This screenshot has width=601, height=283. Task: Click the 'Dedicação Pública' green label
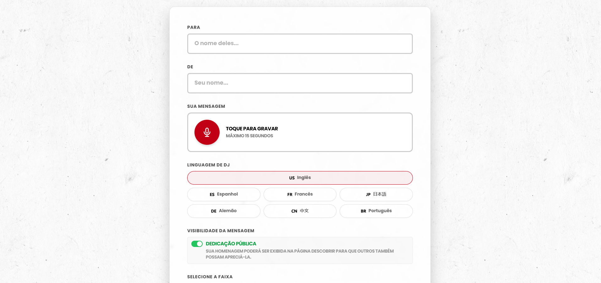231,244
